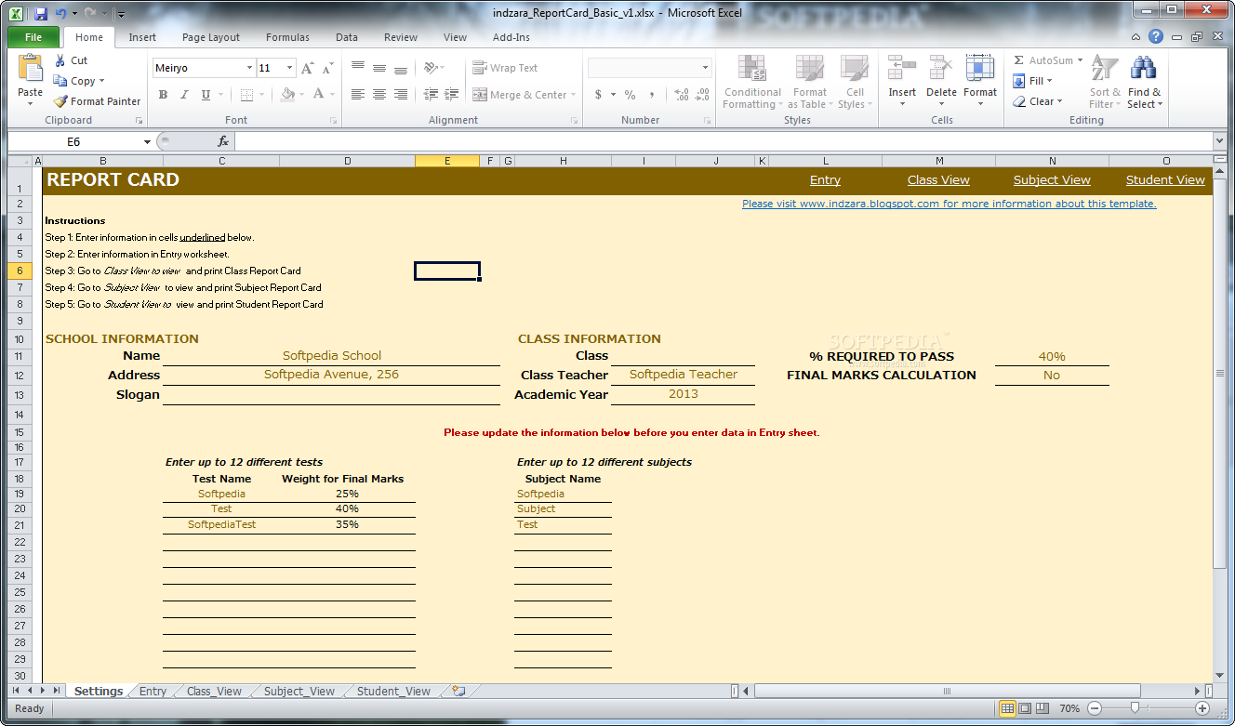This screenshot has height=726, width=1235.
Task: Switch to the Review ribbon tab
Action: (x=401, y=37)
